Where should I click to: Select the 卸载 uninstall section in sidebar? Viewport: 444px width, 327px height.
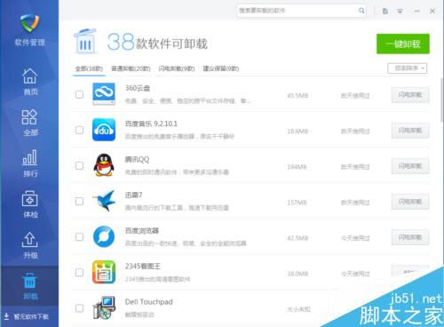pos(30,286)
